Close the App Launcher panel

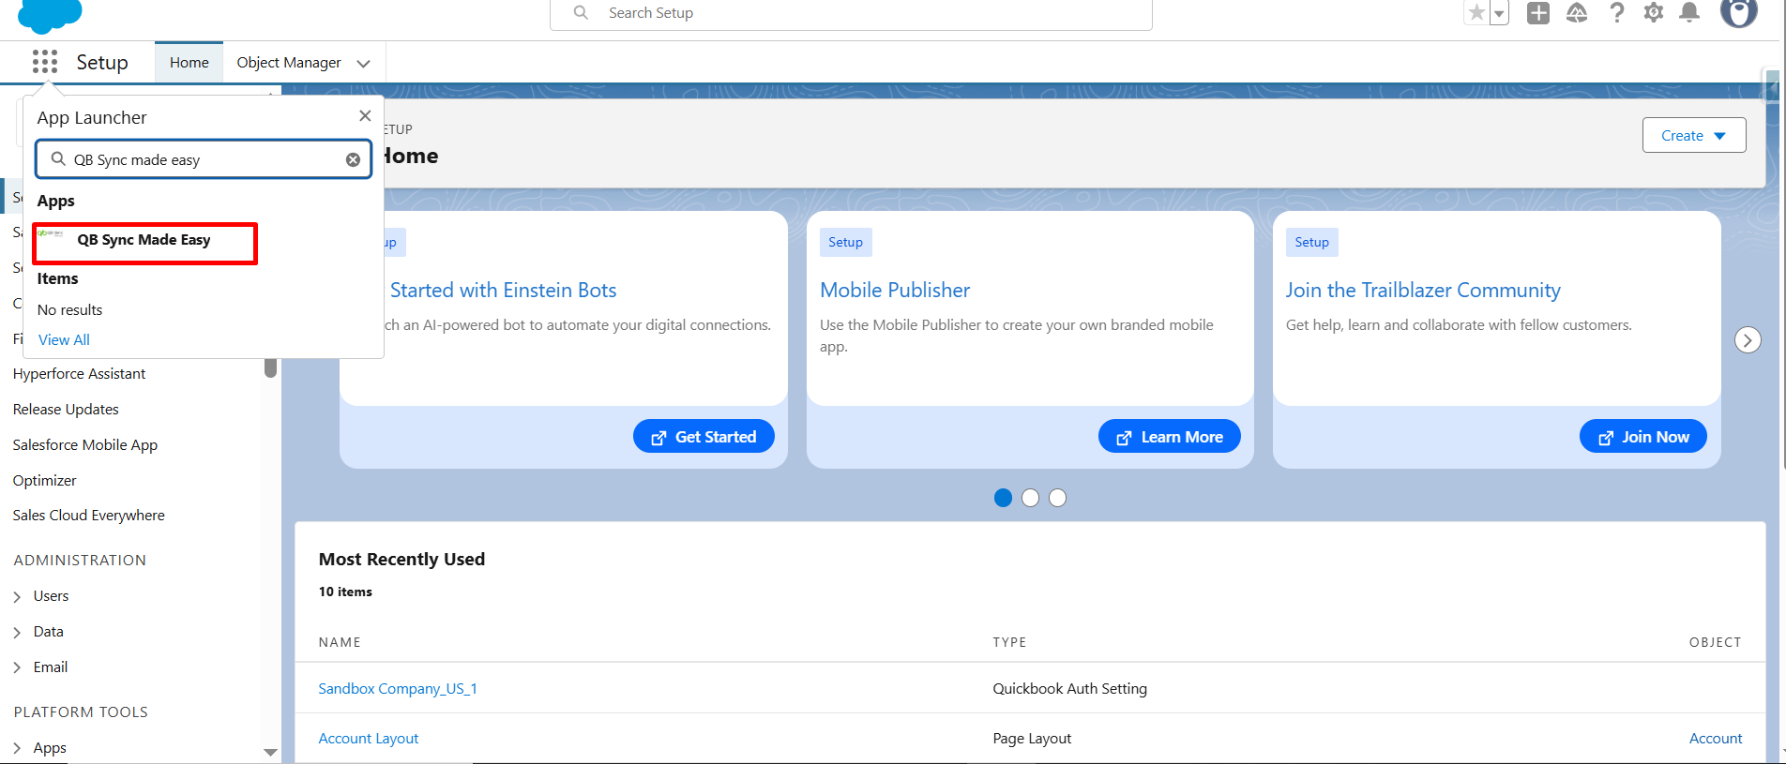pos(365,115)
